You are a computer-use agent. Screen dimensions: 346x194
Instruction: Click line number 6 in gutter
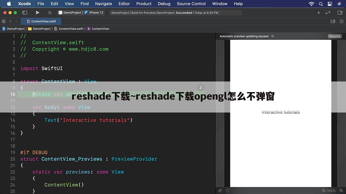click(14, 69)
